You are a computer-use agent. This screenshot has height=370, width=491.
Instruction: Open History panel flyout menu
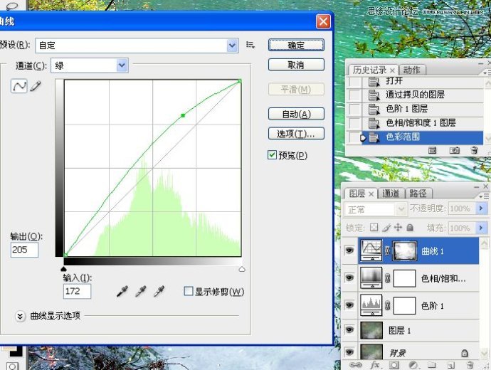(486, 73)
